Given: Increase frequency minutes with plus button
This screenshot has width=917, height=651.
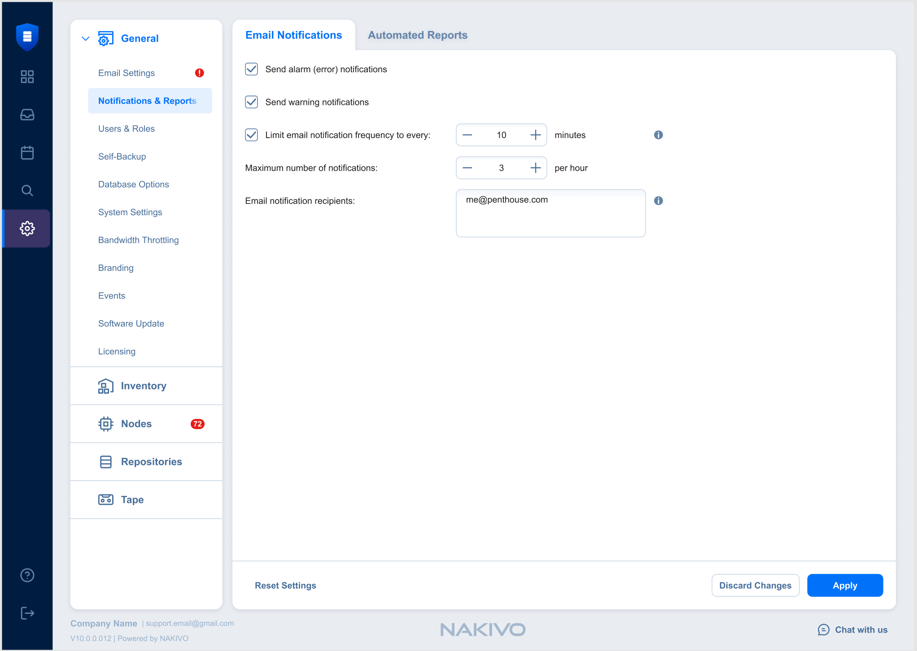Looking at the screenshot, I should [535, 135].
